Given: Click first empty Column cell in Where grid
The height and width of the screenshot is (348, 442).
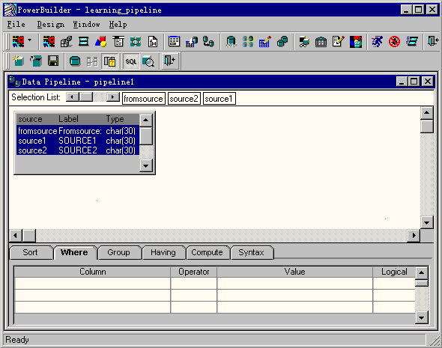Looking at the screenshot, I should click(92, 283).
